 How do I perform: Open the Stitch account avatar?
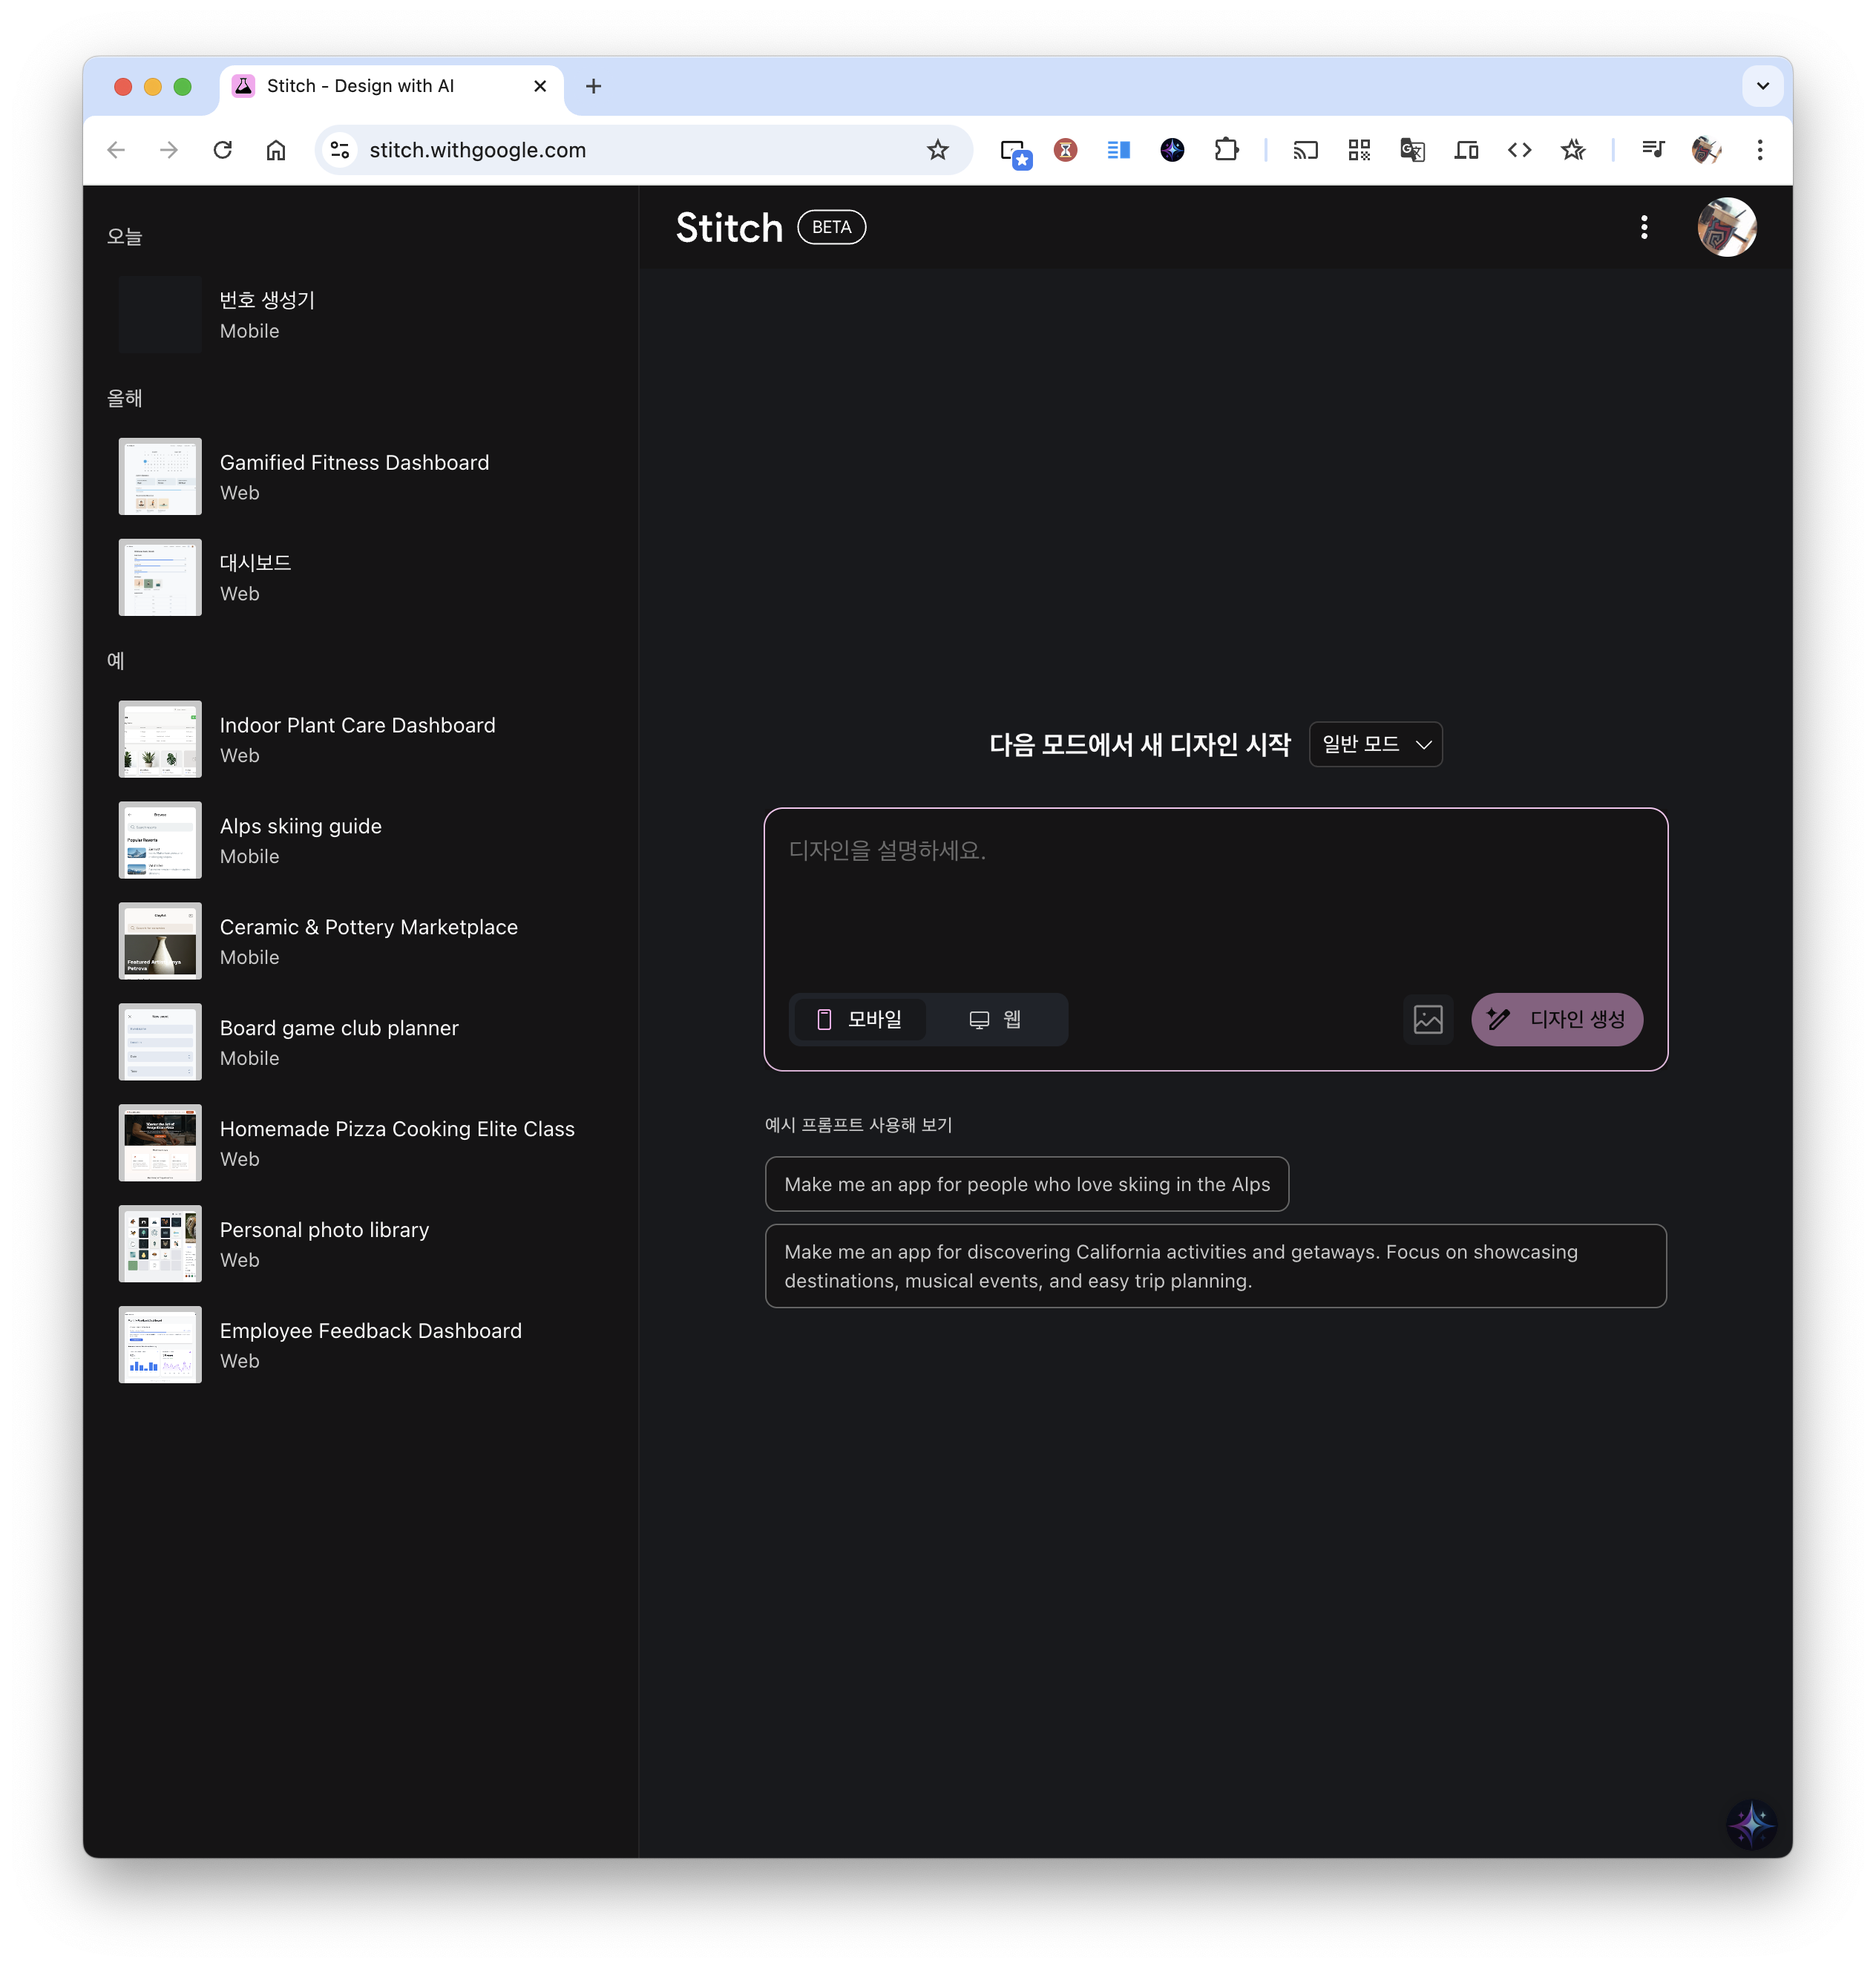click(x=1727, y=227)
